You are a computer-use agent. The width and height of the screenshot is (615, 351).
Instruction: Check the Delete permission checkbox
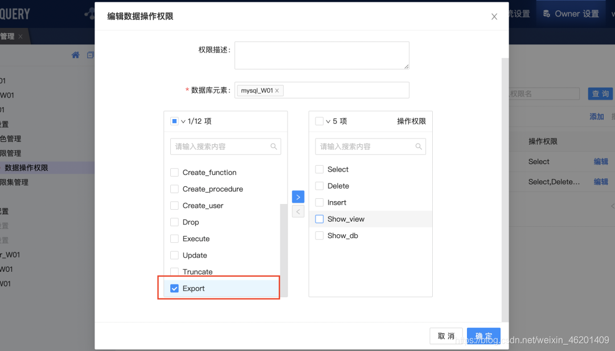(x=319, y=186)
